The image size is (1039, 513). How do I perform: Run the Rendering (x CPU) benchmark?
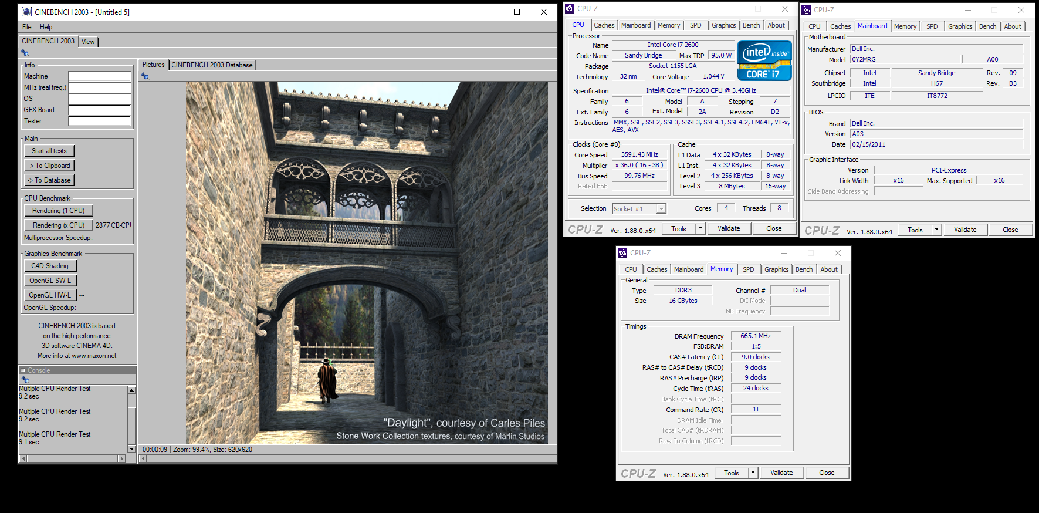point(58,225)
